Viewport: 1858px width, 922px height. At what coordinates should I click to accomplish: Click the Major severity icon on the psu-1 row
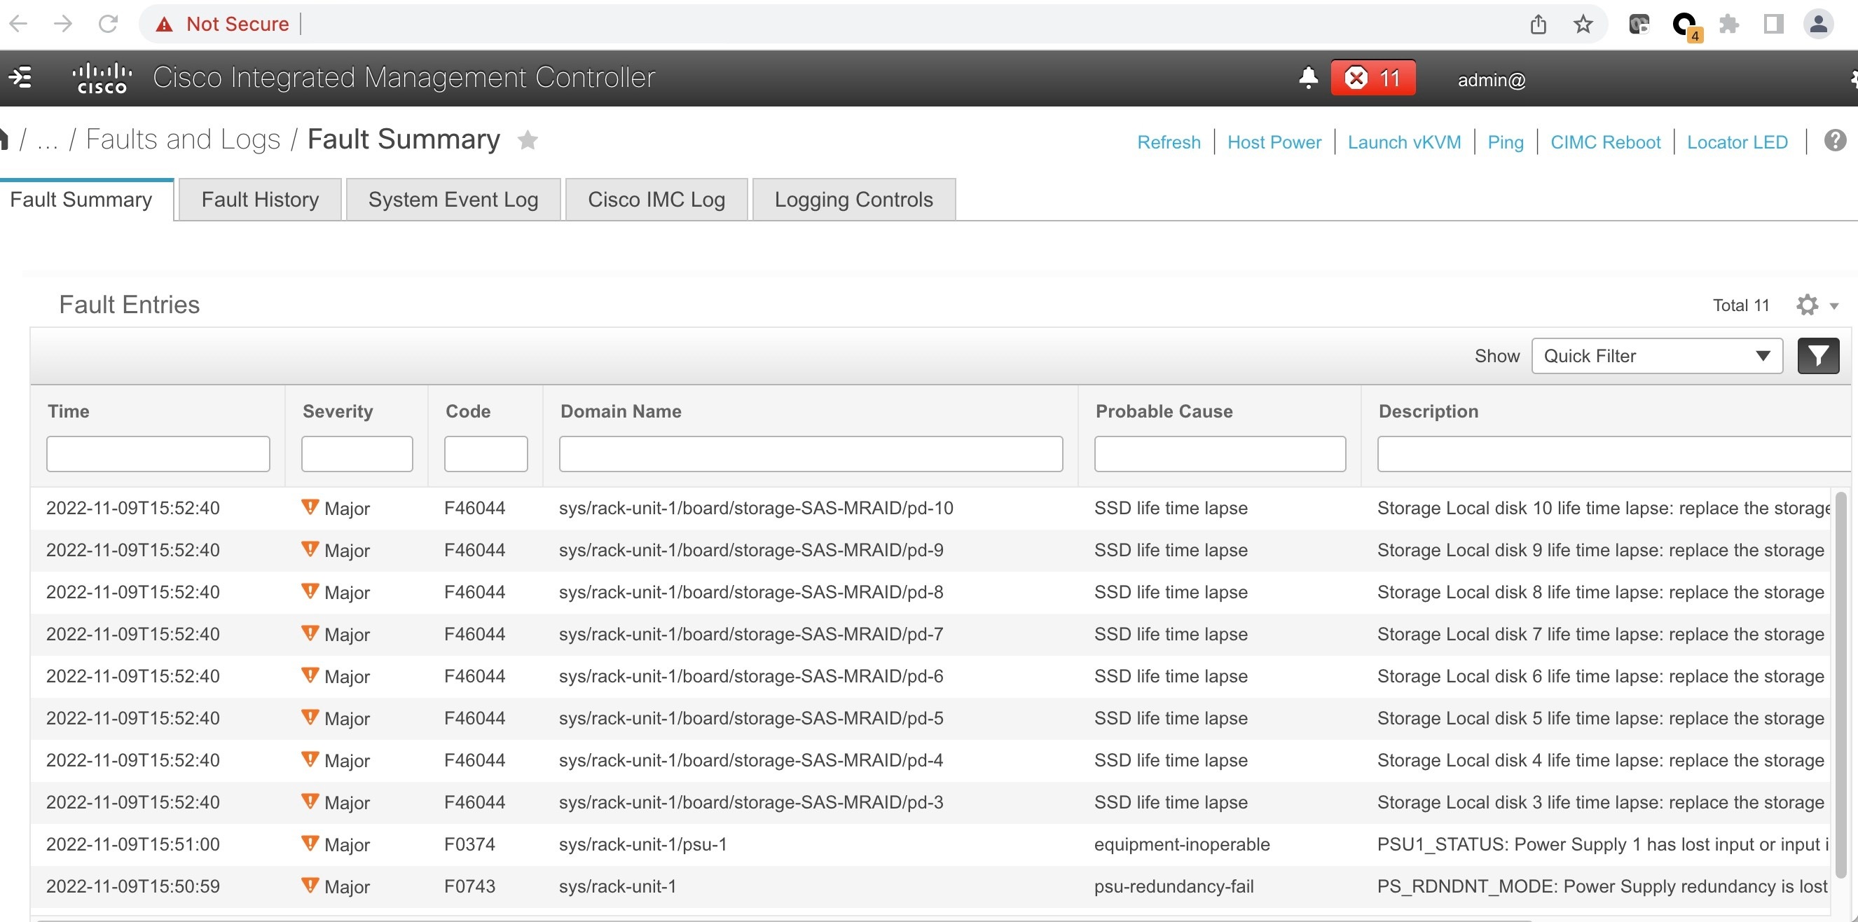310,844
